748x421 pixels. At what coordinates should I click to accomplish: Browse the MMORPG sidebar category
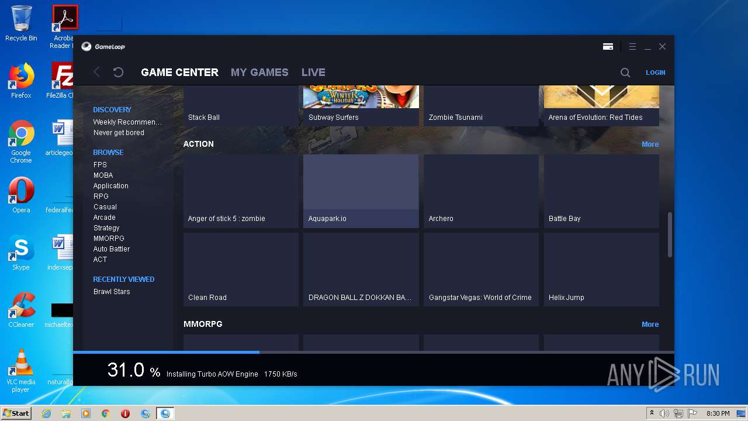(109, 239)
